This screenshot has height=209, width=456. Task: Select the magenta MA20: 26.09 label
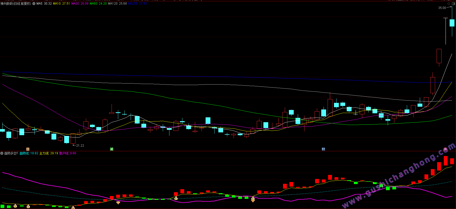[x=80, y=4]
